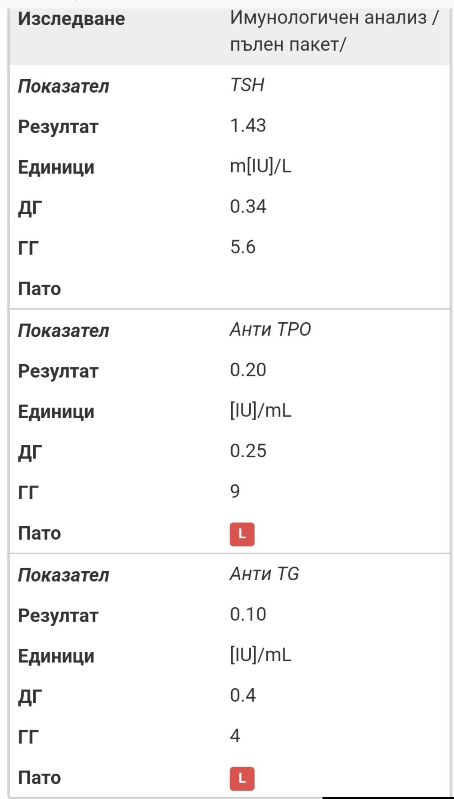Click the TSH upper limit 5.6
Image resolution: width=454 pixels, height=799 pixels.
tap(243, 247)
